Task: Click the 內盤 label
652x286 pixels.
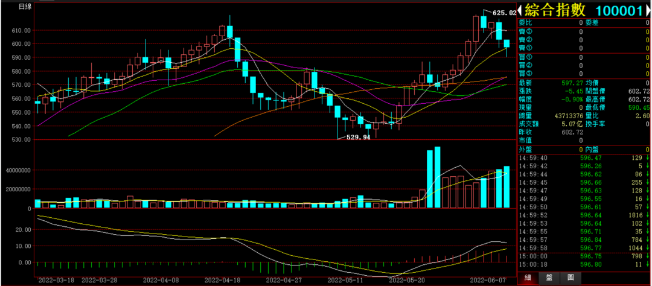Action: pyautogui.click(x=593, y=150)
